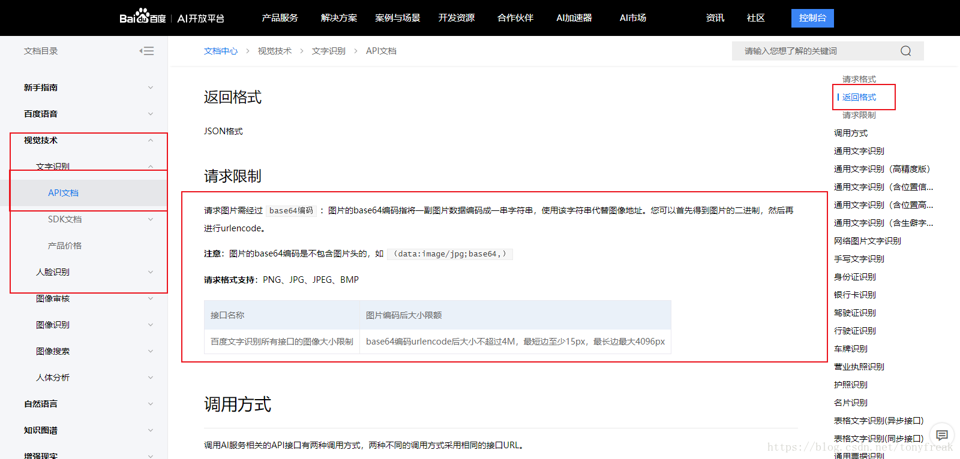960x459 pixels.
Task: Jump to 返回格式 in page outline
Action: point(859,97)
